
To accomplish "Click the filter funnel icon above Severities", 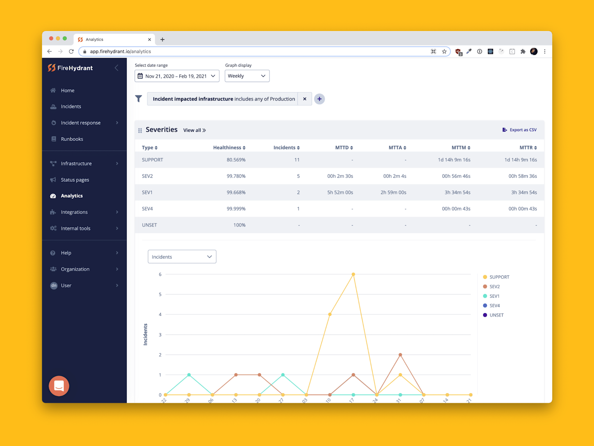I will tap(139, 98).
